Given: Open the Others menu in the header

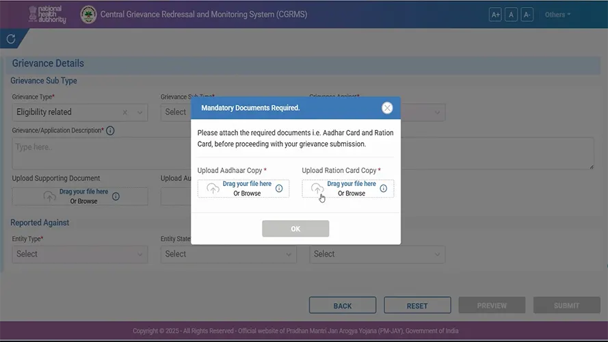Looking at the screenshot, I should [x=557, y=15].
